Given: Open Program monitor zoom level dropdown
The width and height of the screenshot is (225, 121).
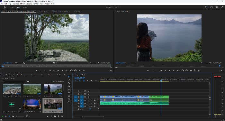Looking at the screenshot, I should point(132,63).
